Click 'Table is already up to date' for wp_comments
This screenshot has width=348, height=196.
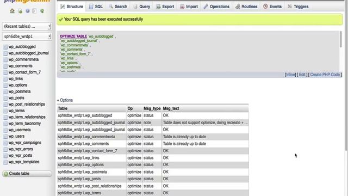coord(184,144)
